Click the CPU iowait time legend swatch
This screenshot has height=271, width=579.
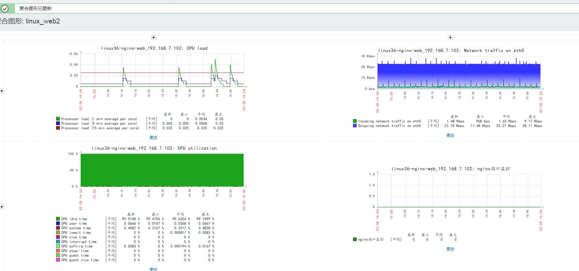[x=58, y=233]
